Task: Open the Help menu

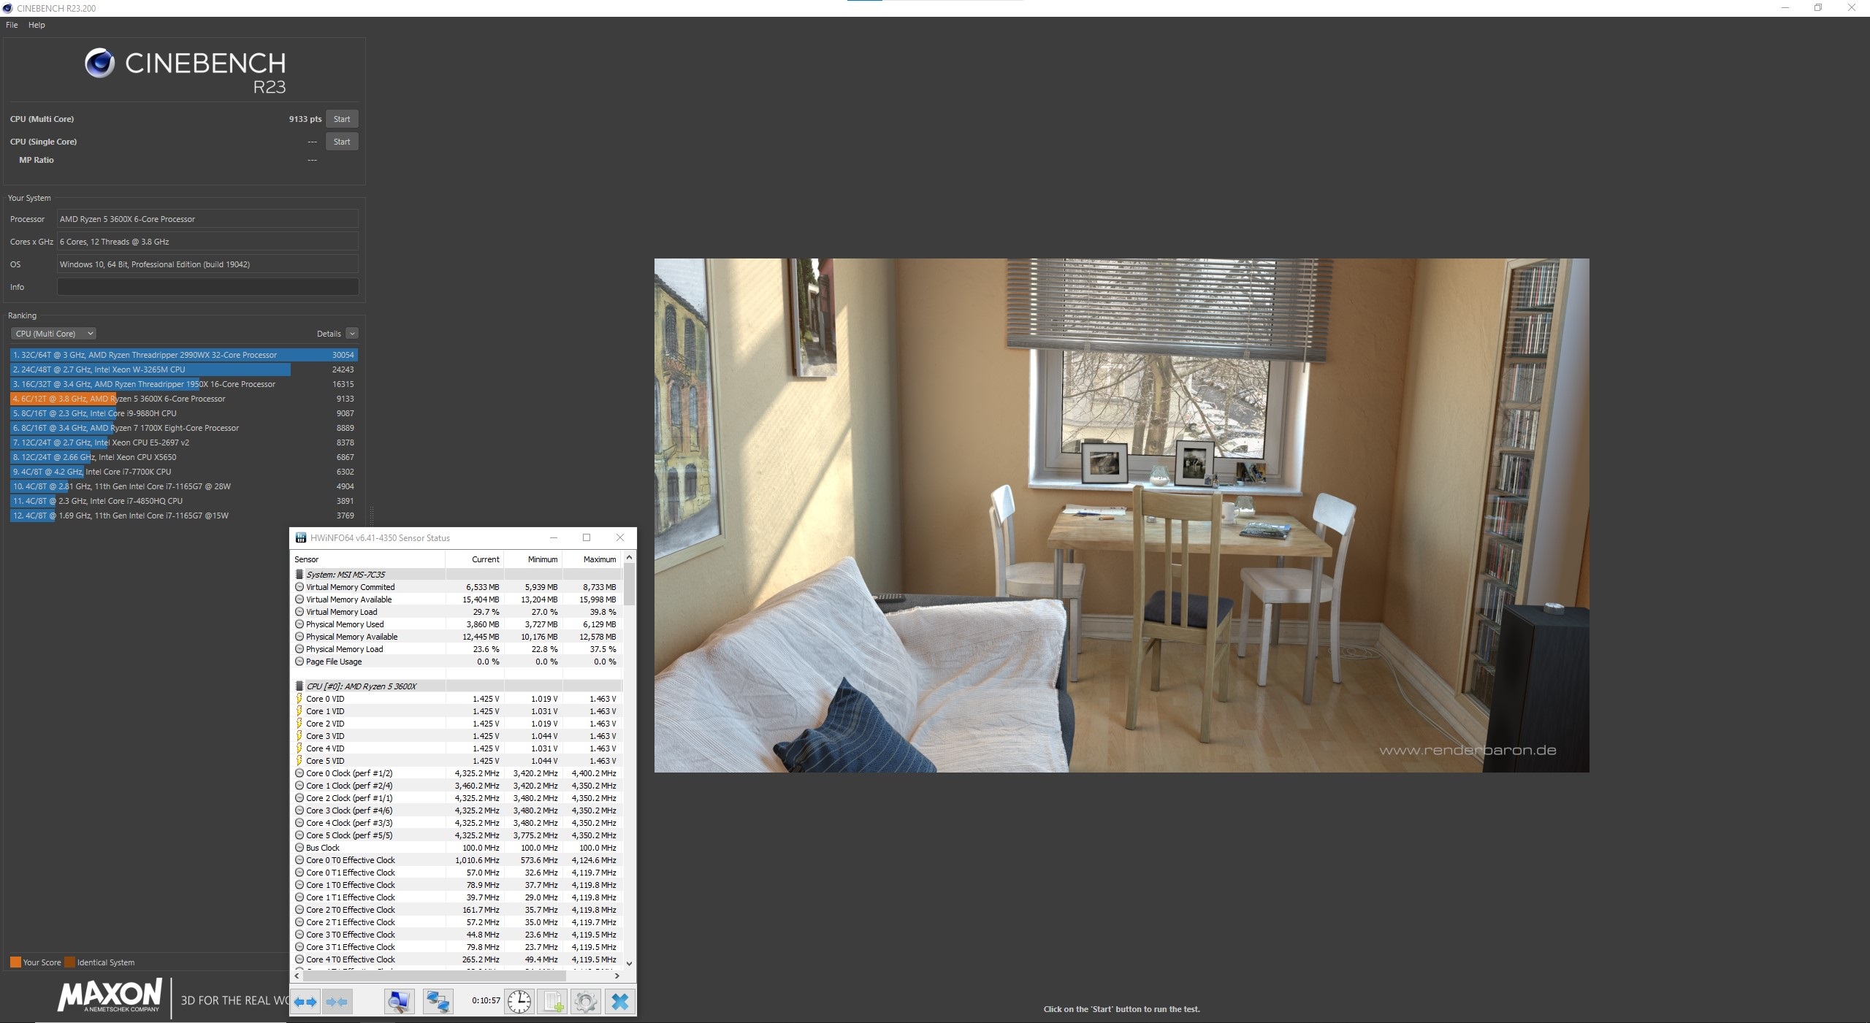Action: point(37,25)
